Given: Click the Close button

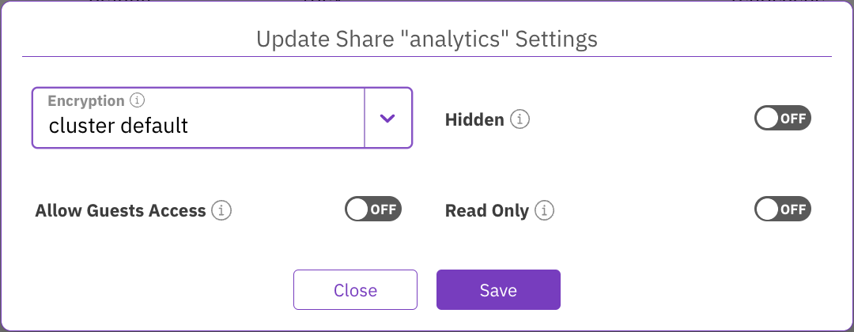Looking at the screenshot, I should tap(355, 290).
